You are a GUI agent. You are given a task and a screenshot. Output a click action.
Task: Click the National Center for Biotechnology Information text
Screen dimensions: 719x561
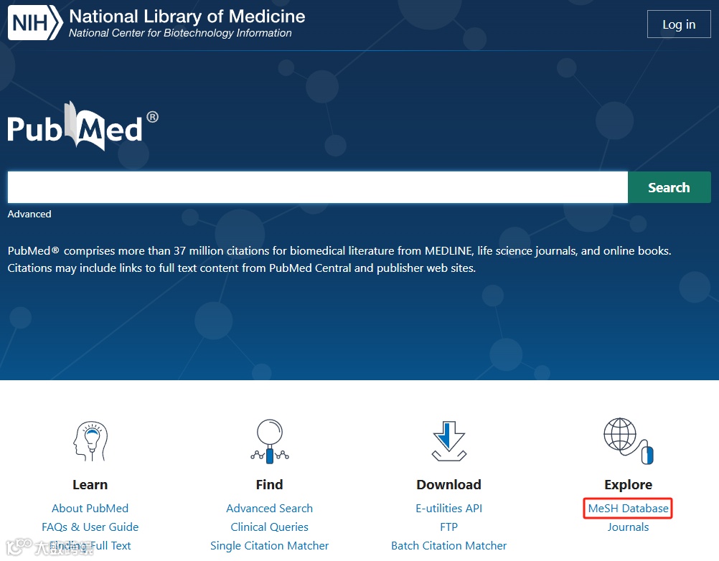coord(180,33)
